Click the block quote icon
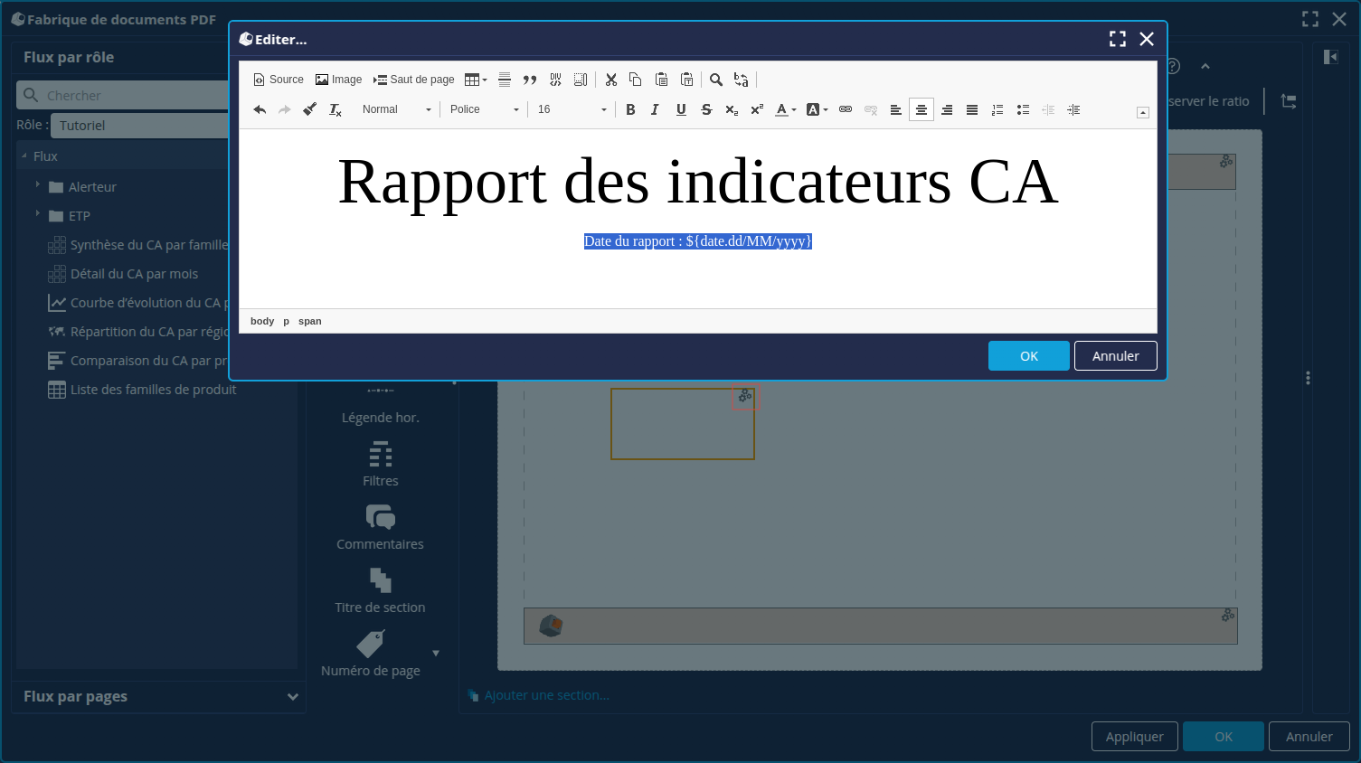The image size is (1361, 763). tap(530, 80)
